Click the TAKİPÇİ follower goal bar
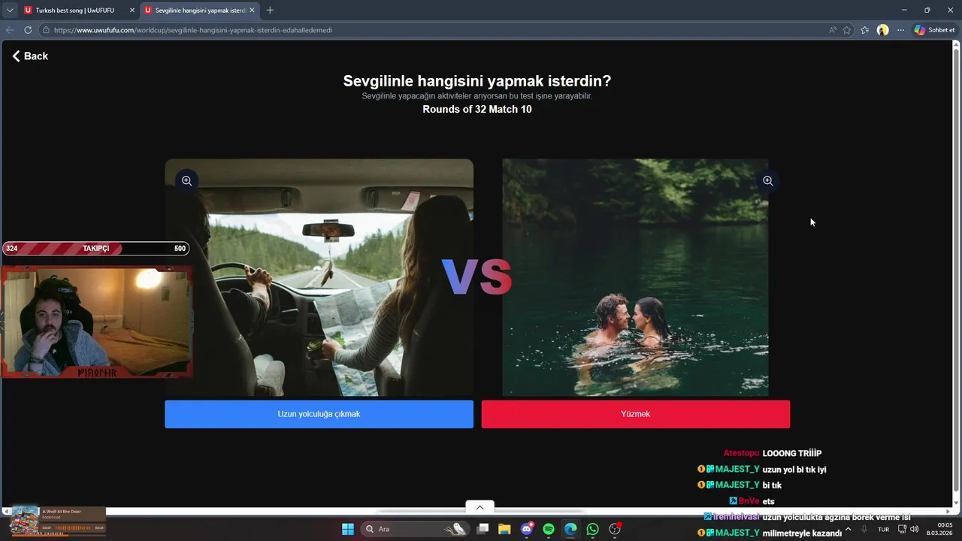 [x=95, y=249]
